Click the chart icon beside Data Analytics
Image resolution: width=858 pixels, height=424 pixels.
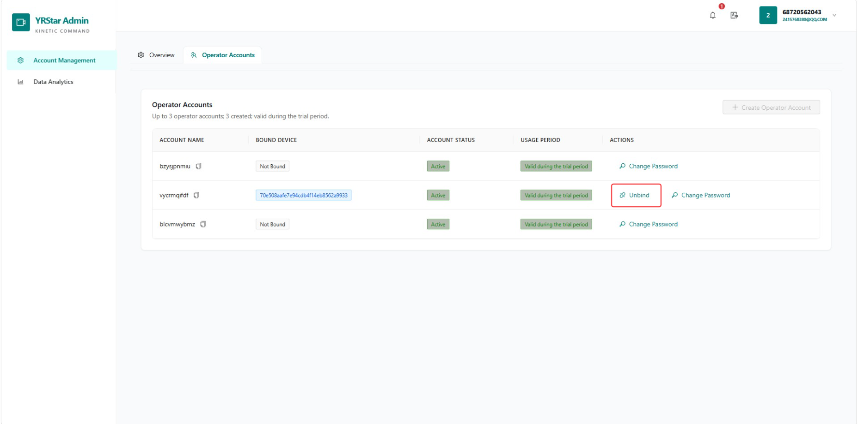click(x=20, y=82)
